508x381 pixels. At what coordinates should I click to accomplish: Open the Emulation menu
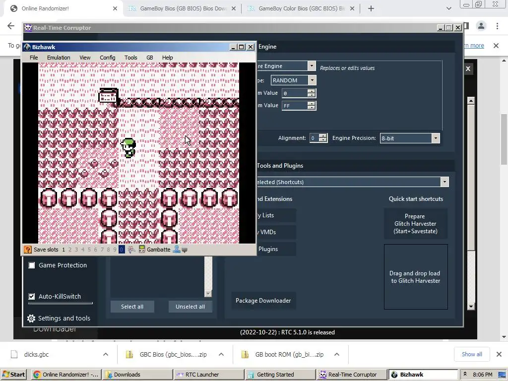(x=59, y=58)
